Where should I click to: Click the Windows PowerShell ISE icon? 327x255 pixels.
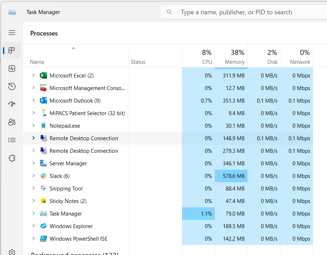click(43, 239)
